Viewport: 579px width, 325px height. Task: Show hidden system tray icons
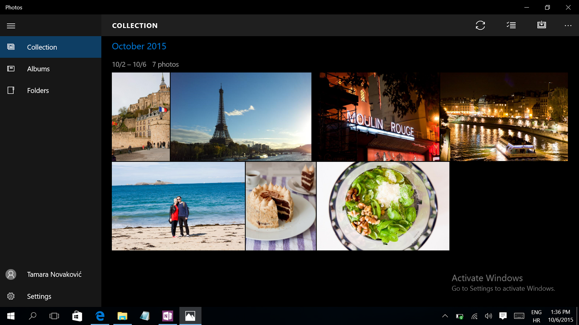(x=445, y=316)
